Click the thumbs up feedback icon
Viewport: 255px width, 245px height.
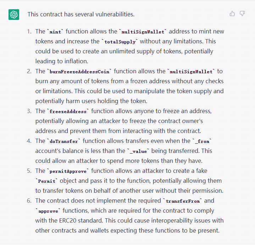pyautogui.click(x=232, y=14)
